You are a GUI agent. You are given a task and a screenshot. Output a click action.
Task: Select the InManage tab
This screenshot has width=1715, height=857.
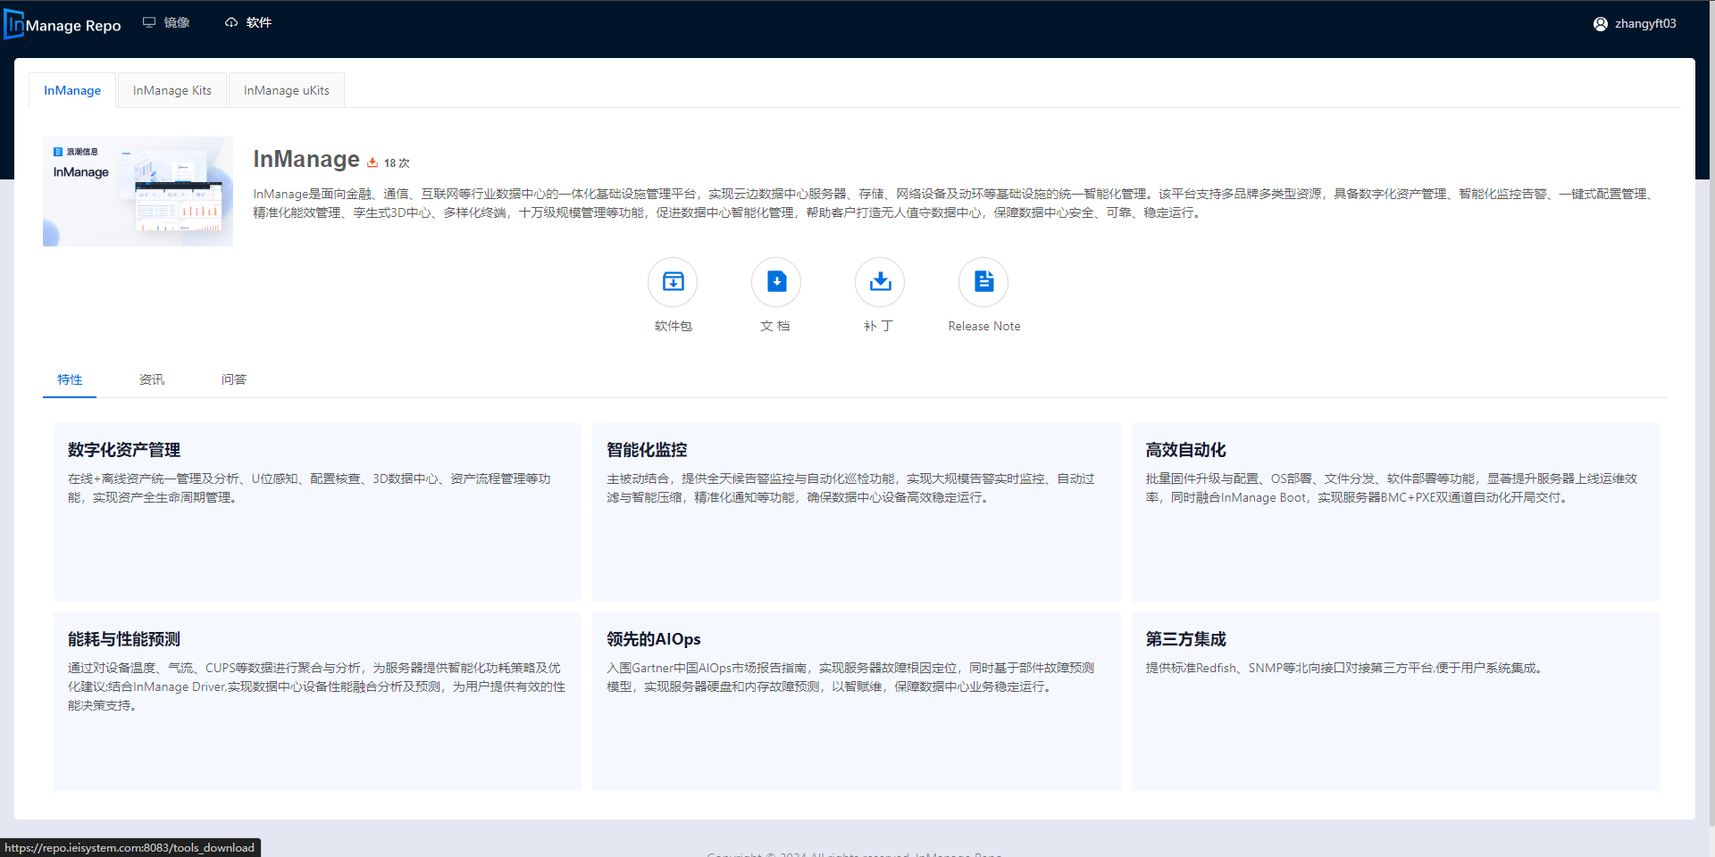pos(72,90)
